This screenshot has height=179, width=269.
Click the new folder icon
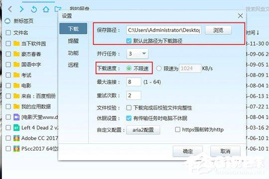click(58, 9)
